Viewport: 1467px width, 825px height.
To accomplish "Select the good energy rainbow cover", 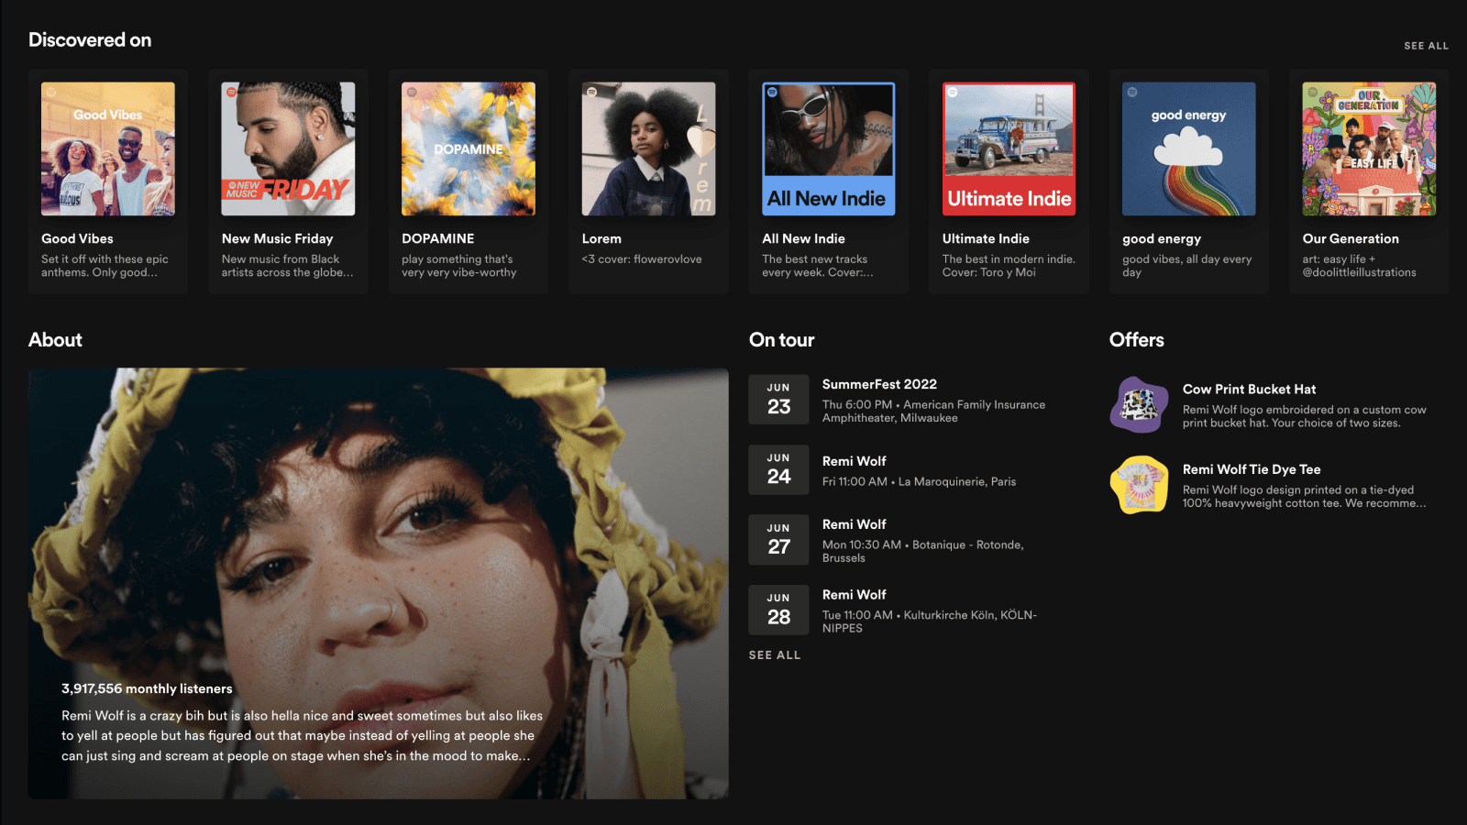I will pos(1189,149).
